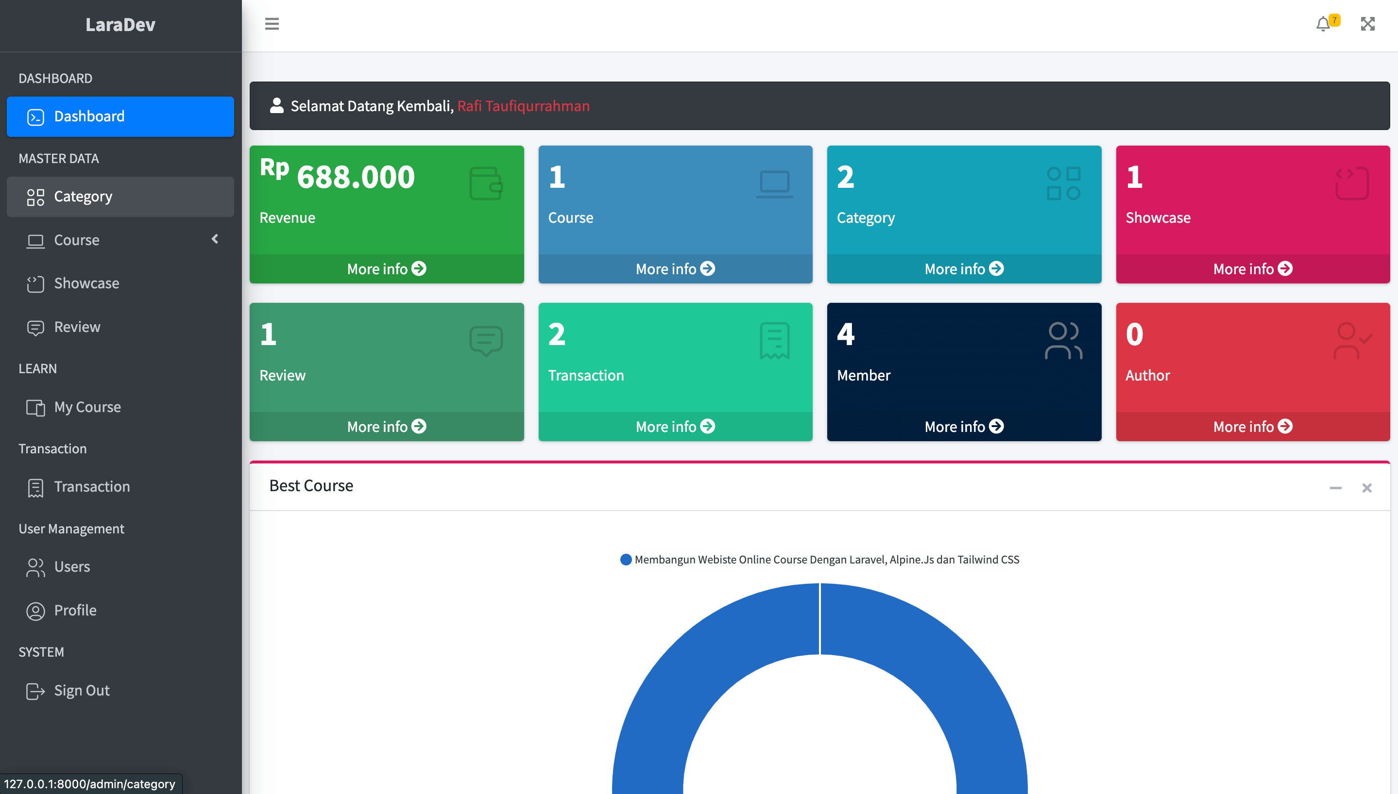Click the Sign Out door icon
1398x794 pixels.
[35, 691]
